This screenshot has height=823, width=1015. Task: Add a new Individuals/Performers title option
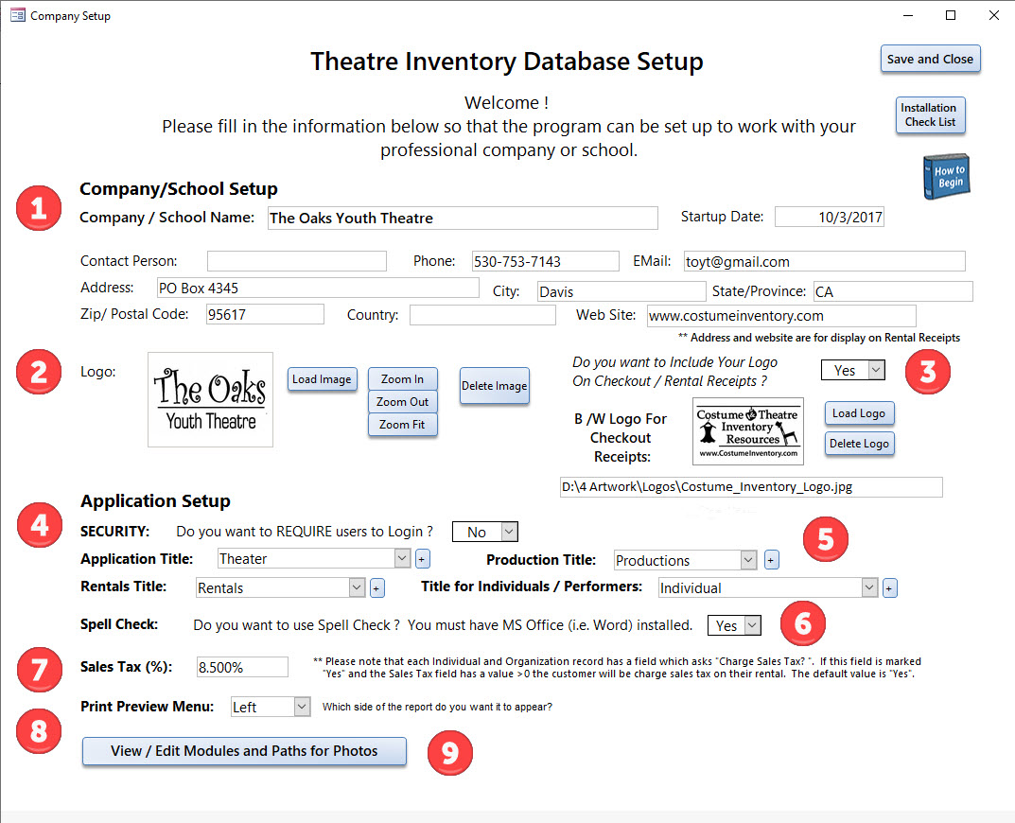click(889, 588)
